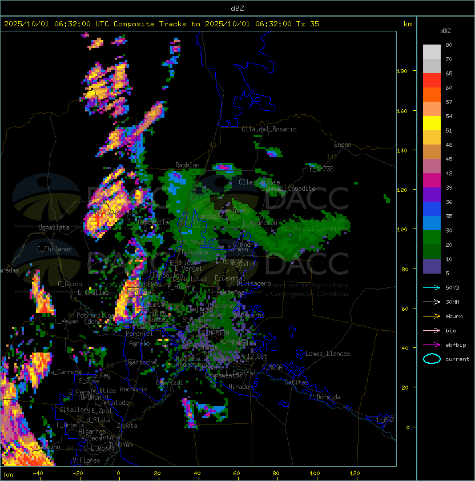Click the 'Agrelo' map label
475x481 pixels.
click(x=139, y=343)
